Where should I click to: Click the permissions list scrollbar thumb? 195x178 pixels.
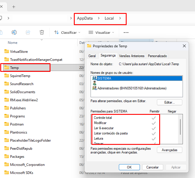(x=180, y=127)
